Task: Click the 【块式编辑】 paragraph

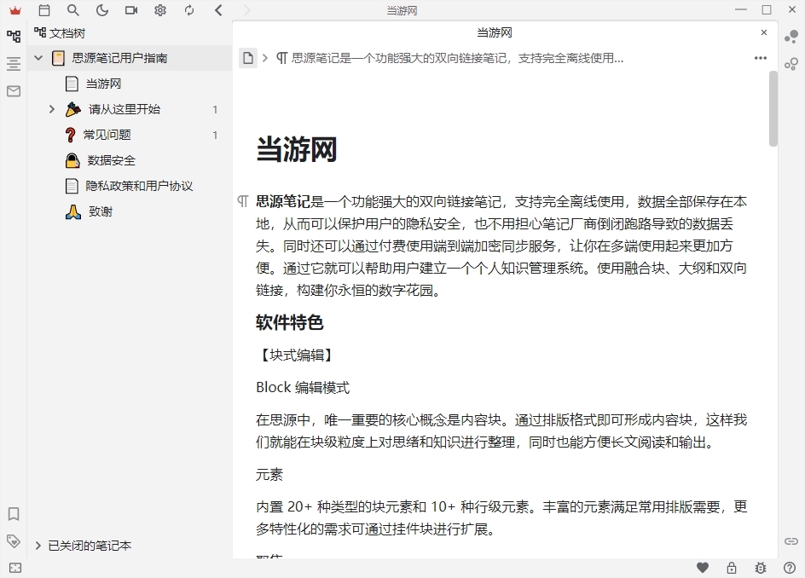Action: pos(296,355)
